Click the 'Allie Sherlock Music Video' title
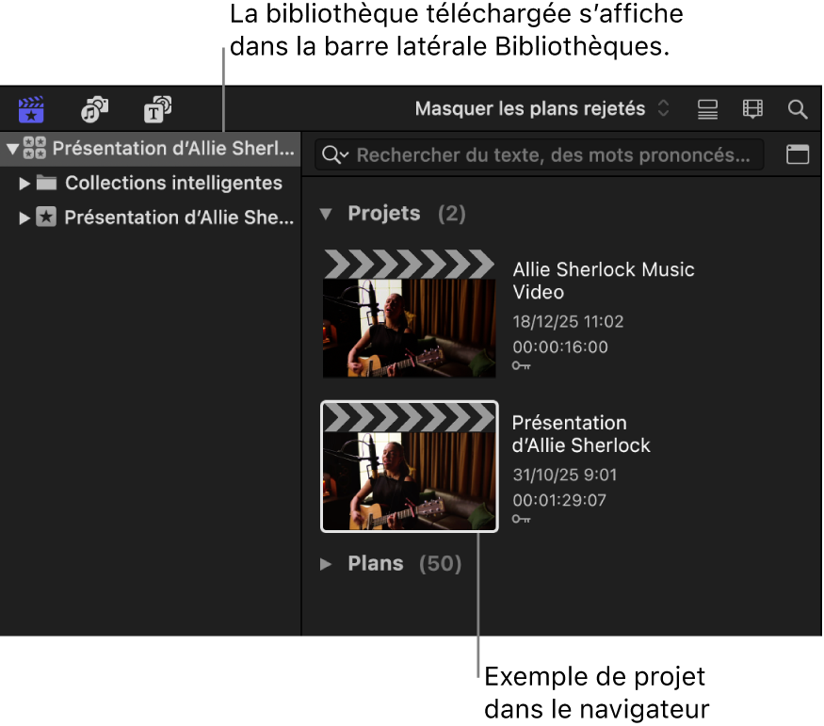The image size is (824, 726). [x=604, y=281]
